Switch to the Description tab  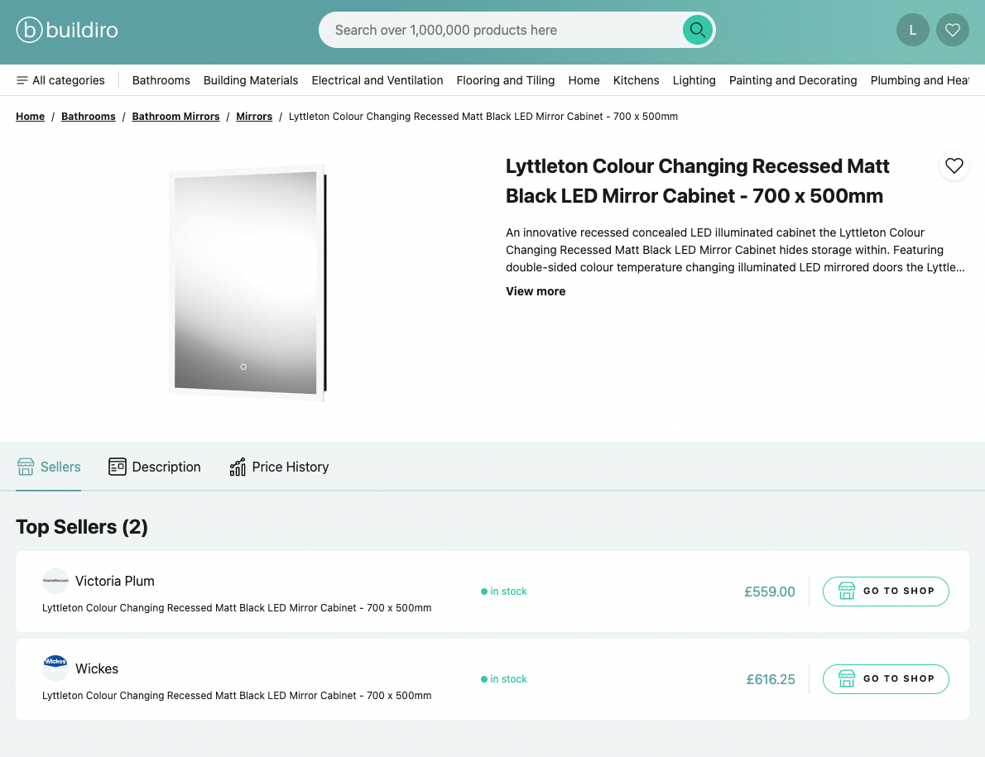tap(155, 467)
